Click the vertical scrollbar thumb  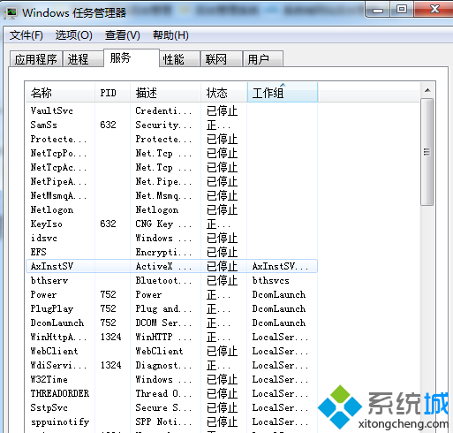(x=427, y=152)
